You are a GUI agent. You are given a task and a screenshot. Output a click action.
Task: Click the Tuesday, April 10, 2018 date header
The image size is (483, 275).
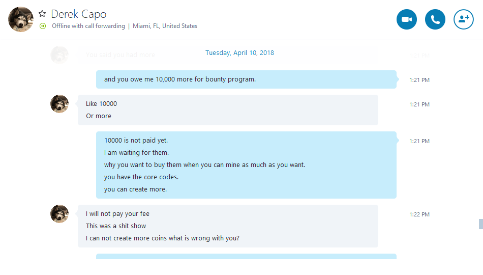click(239, 53)
